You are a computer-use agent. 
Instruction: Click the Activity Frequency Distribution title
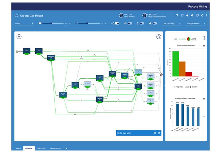tap(185, 99)
